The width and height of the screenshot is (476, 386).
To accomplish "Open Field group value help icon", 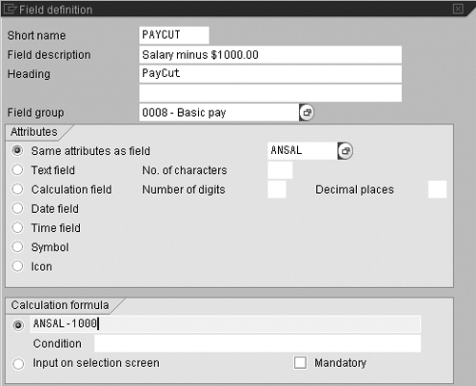I will point(307,112).
